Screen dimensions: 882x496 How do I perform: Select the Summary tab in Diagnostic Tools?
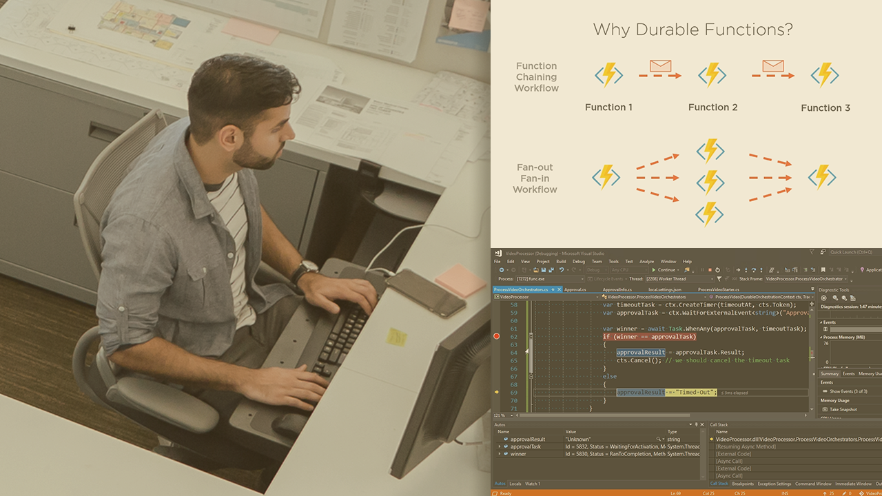[830, 374]
